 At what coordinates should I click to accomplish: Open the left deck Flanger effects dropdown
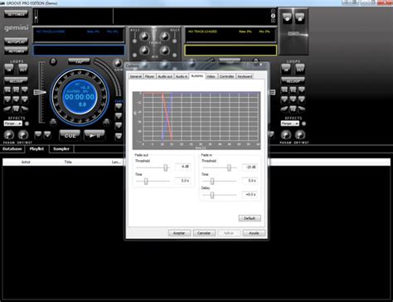tap(12, 124)
